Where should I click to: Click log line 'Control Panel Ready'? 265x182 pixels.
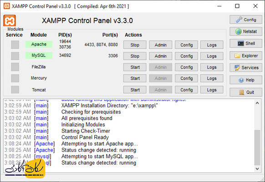click(x=85, y=137)
